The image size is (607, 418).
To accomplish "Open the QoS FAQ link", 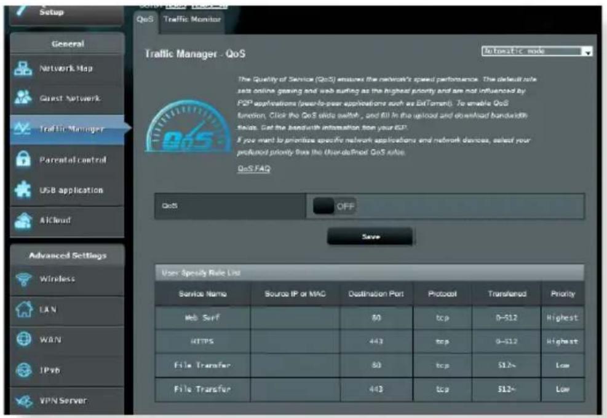I will point(254,168).
